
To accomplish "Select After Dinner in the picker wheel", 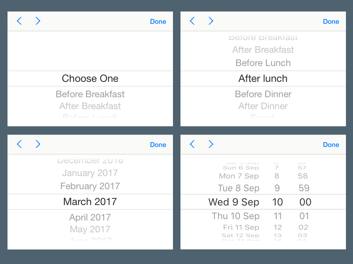I will [x=263, y=106].
